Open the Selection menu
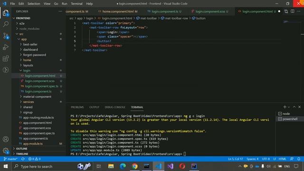 [x=34, y=4]
